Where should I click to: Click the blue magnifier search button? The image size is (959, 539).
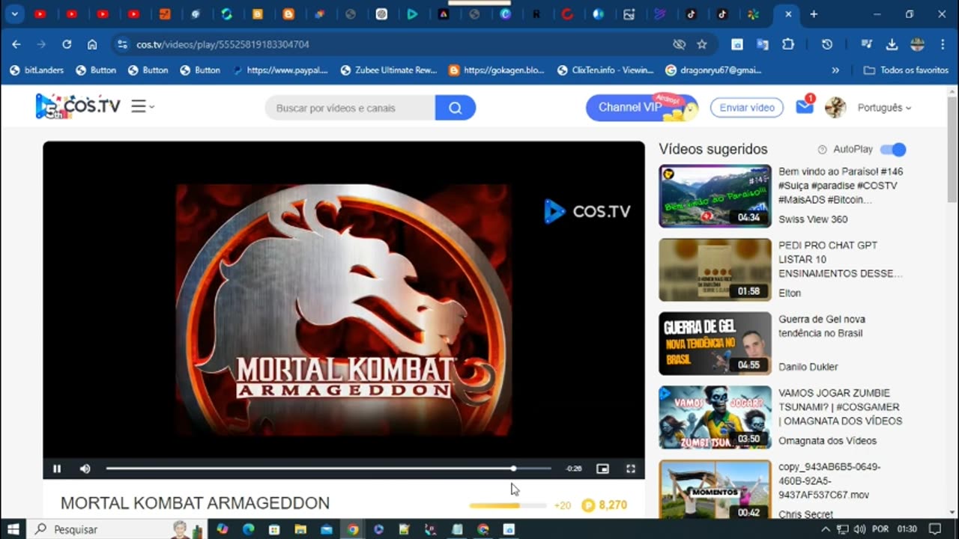click(x=456, y=108)
